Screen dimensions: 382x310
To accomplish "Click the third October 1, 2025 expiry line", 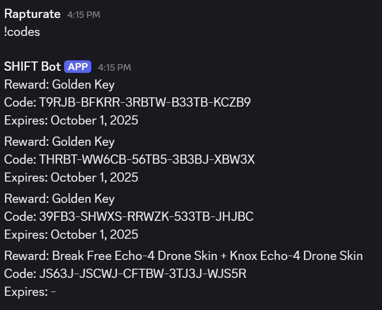I will pos(71,234).
